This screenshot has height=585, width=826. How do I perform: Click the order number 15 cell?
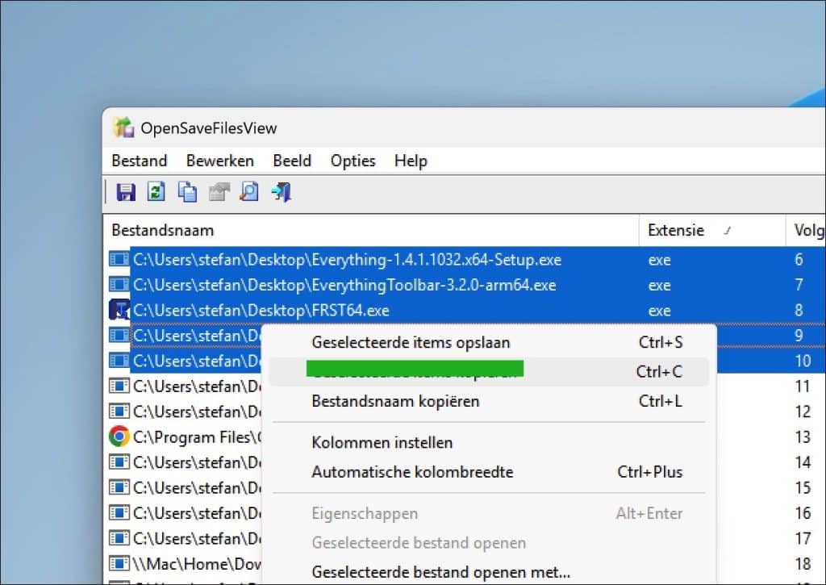point(803,487)
